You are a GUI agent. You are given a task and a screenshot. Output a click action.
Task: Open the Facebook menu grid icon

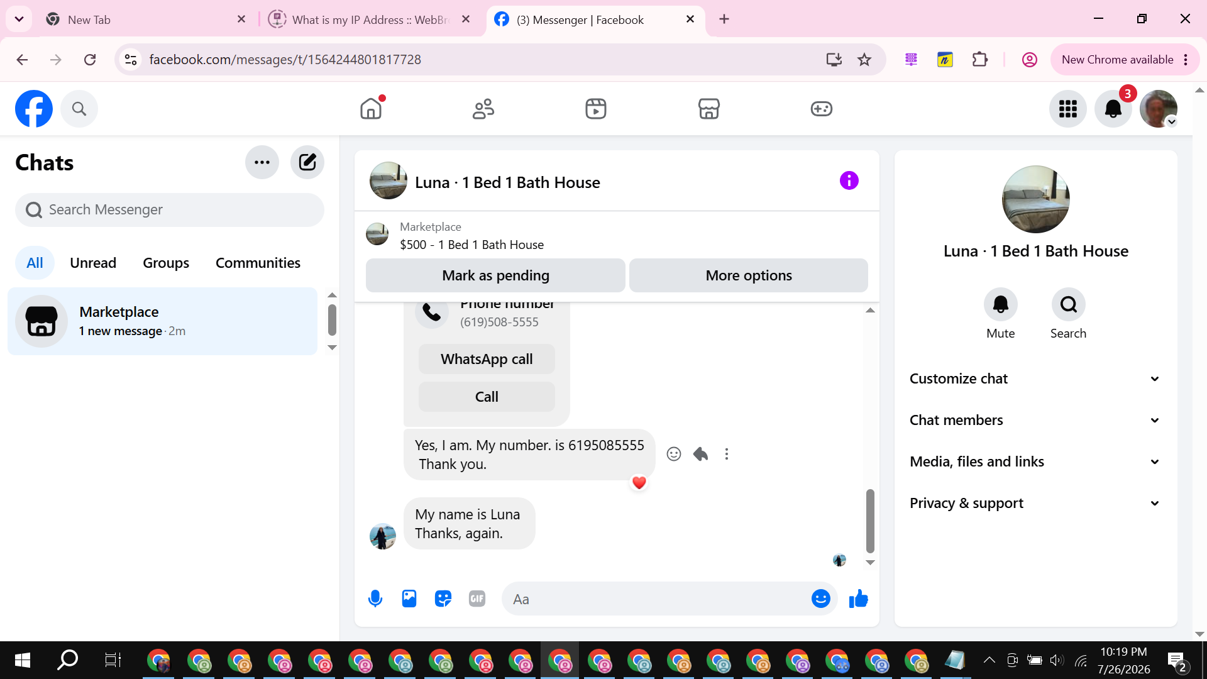1068,109
